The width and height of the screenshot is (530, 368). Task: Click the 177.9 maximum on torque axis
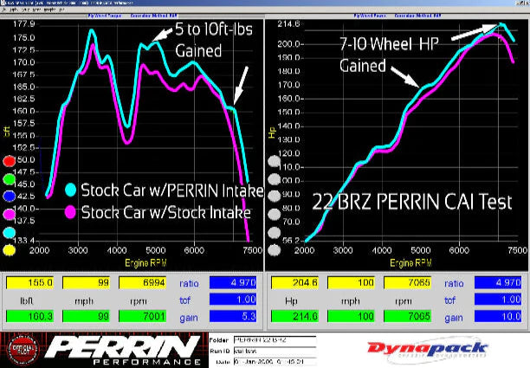click(23, 24)
